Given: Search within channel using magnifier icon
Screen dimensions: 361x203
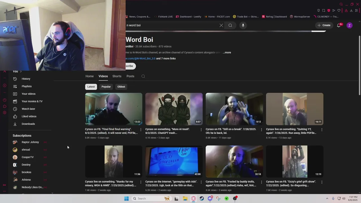Looking at the screenshot, I should pos(143,76).
